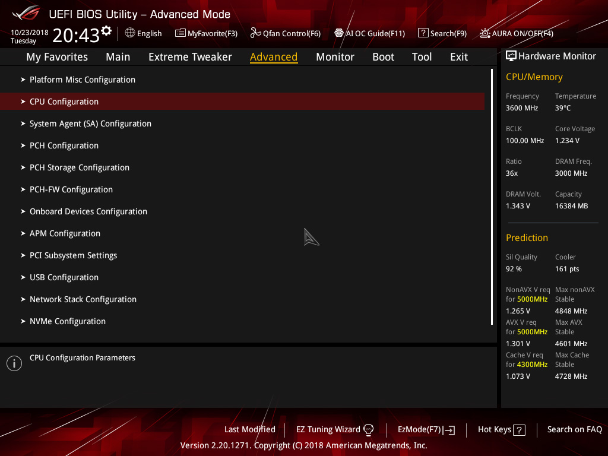Open APM Configuration submenu
Image resolution: width=608 pixels, height=456 pixels.
tap(242, 233)
